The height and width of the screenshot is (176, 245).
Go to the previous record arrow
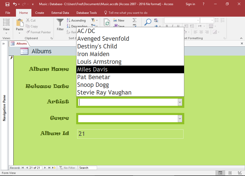[27, 168]
